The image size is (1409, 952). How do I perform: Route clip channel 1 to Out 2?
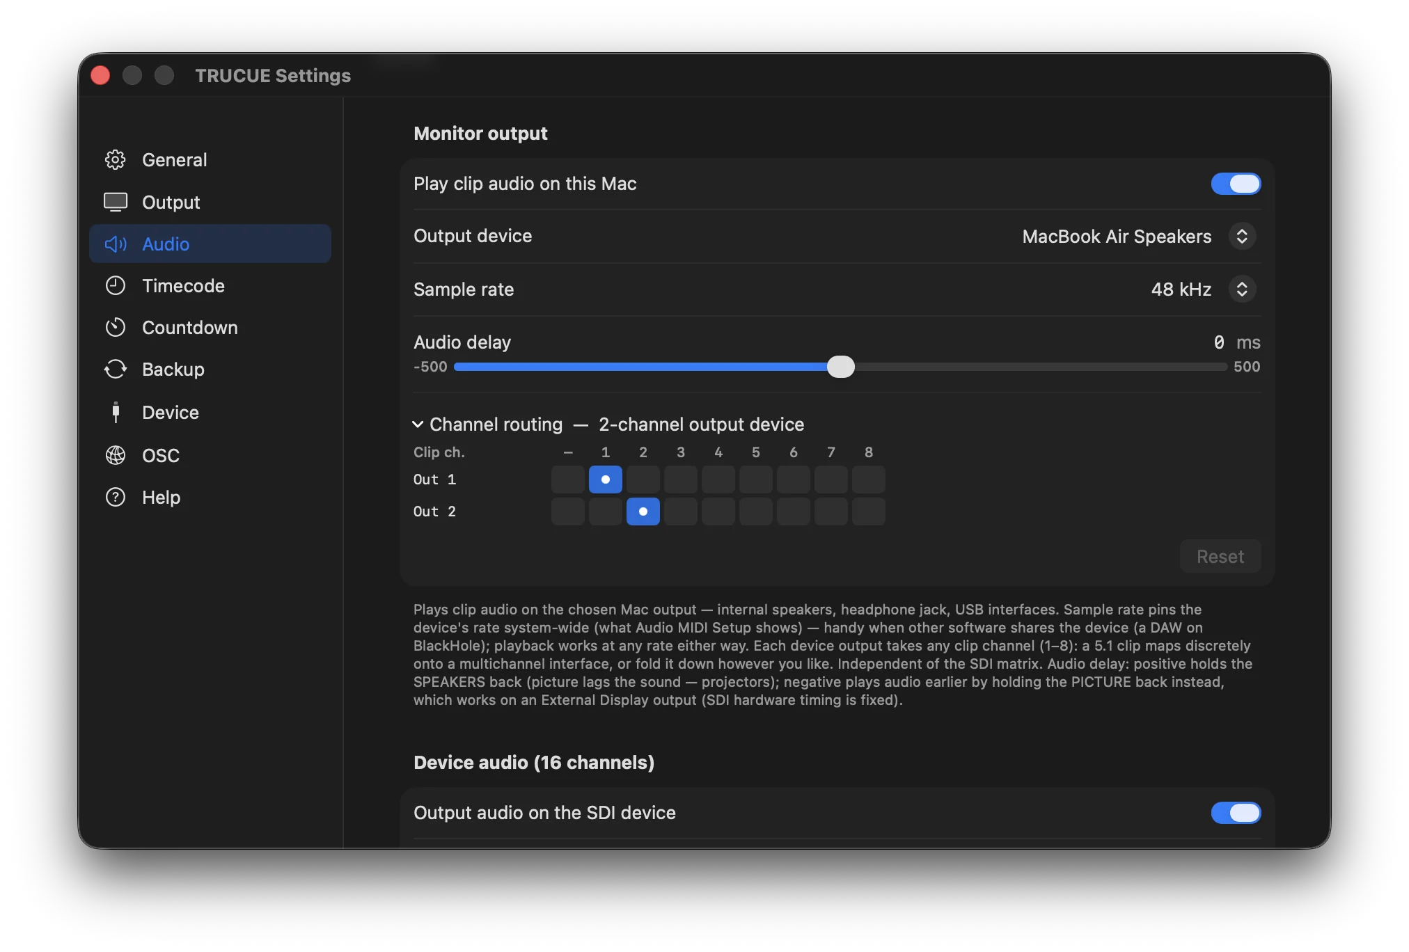606,511
